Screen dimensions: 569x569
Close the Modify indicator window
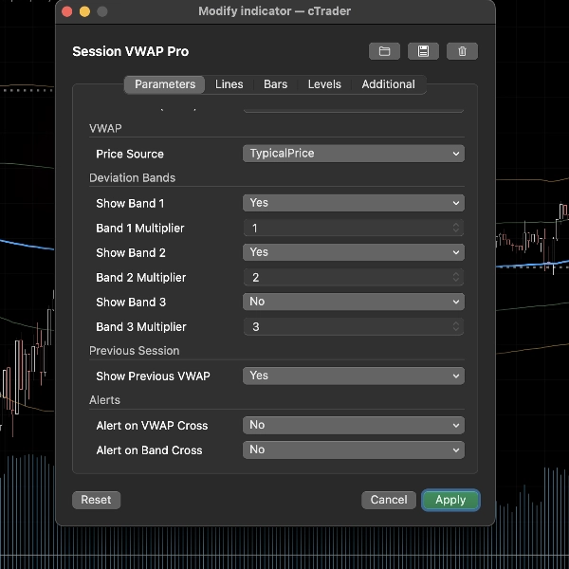click(x=67, y=11)
